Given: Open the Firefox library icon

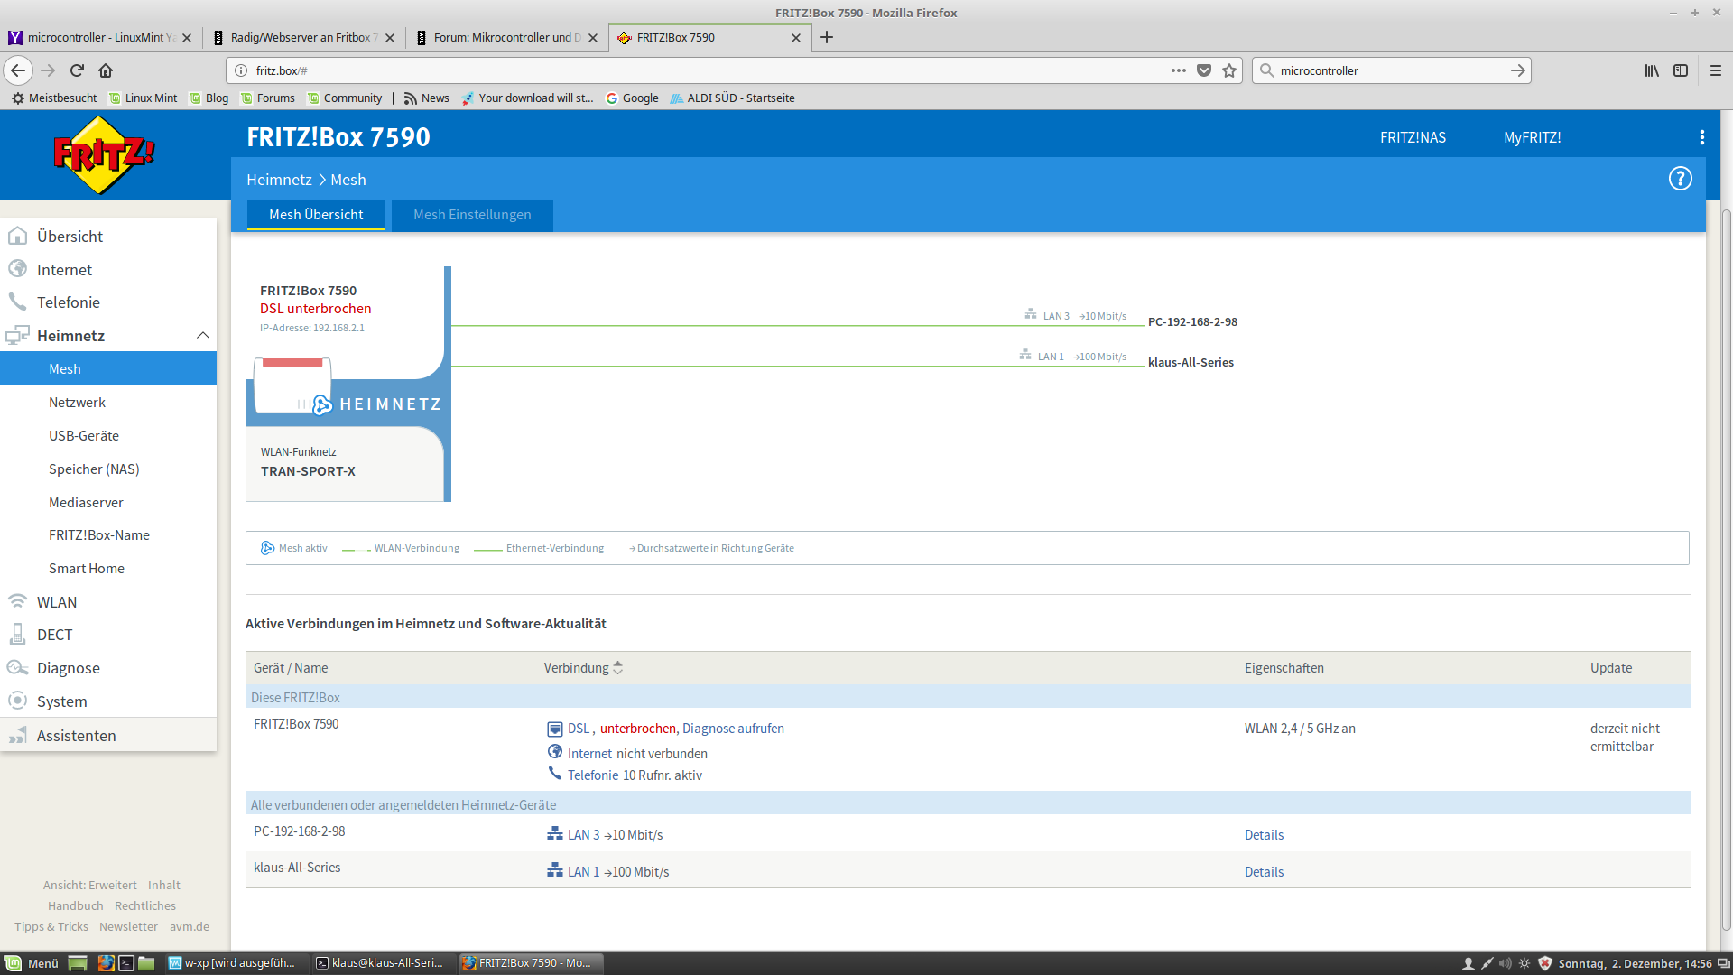Looking at the screenshot, I should point(1651,70).
